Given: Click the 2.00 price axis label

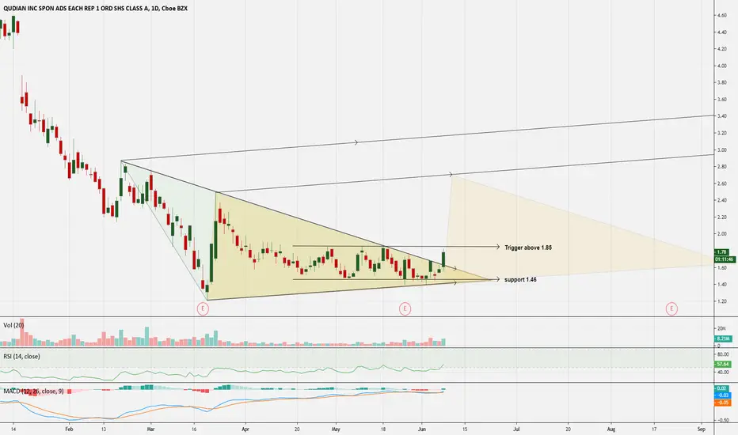Looking at the screenshot, I should point(721,234).
